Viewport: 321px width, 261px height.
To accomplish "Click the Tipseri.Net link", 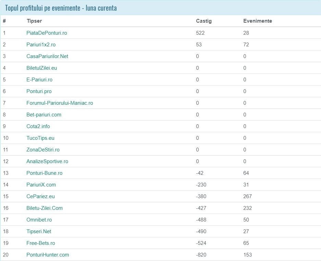I will click(39, 231).
